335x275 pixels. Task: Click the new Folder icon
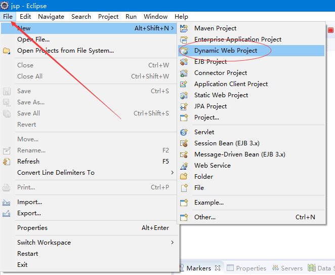tap(184, 177)
